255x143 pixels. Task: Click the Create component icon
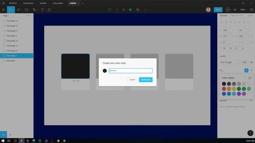point(124,10)
